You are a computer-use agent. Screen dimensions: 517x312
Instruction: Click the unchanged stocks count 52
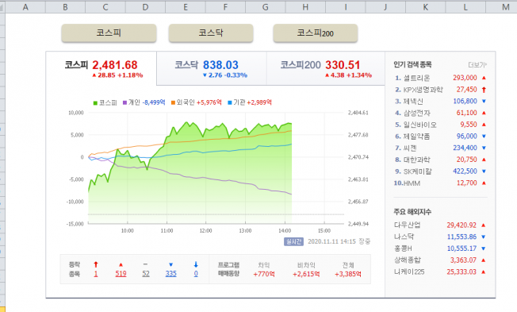coord(146,274)
